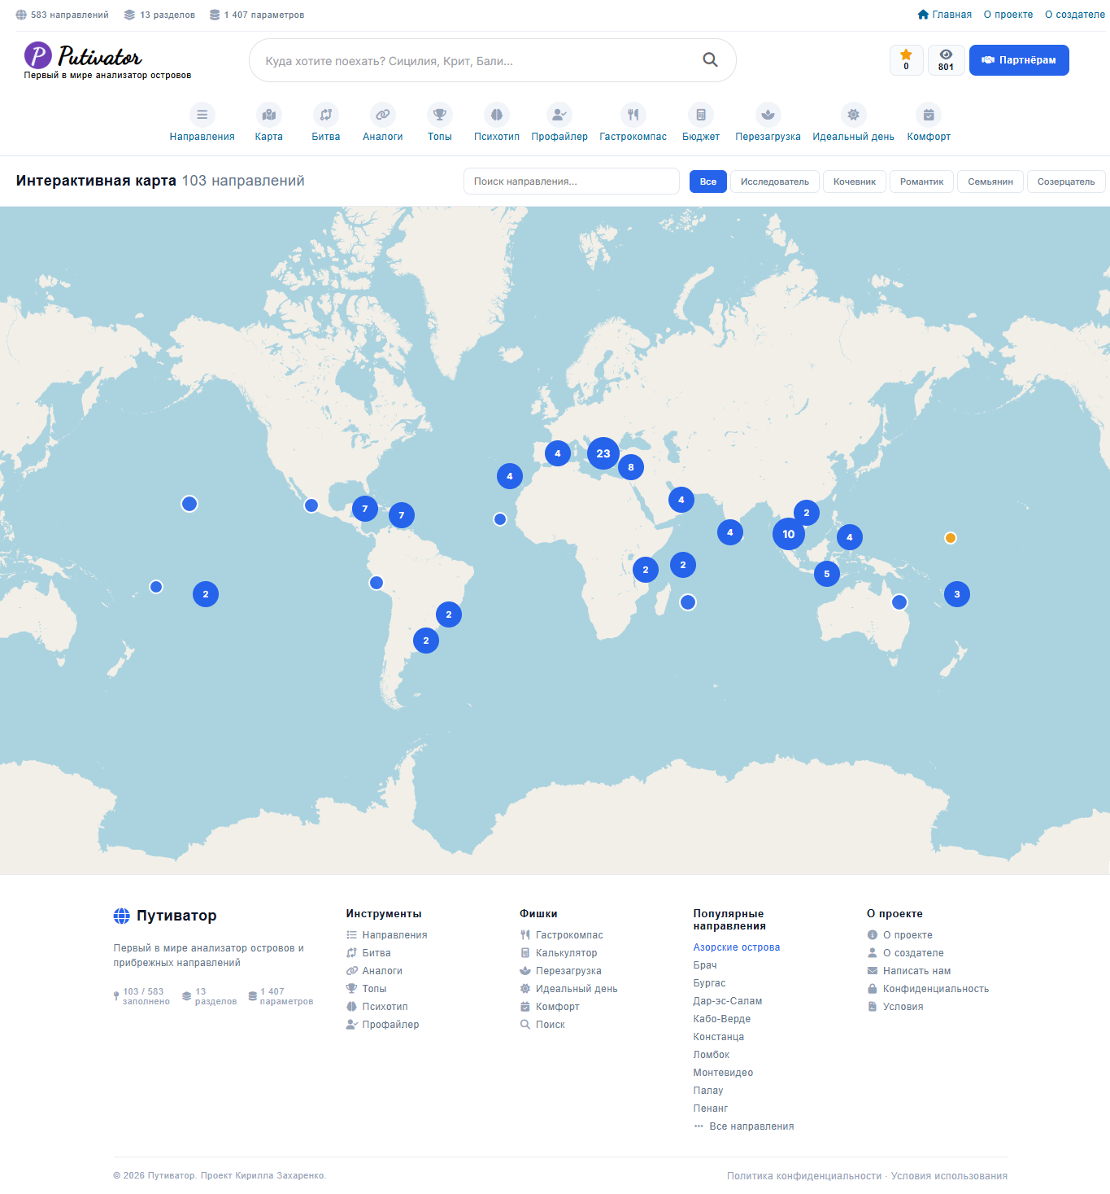Open О проекте in top bar
The width and height of the screenshot is (1110, 1194).
coord(1008,15)
